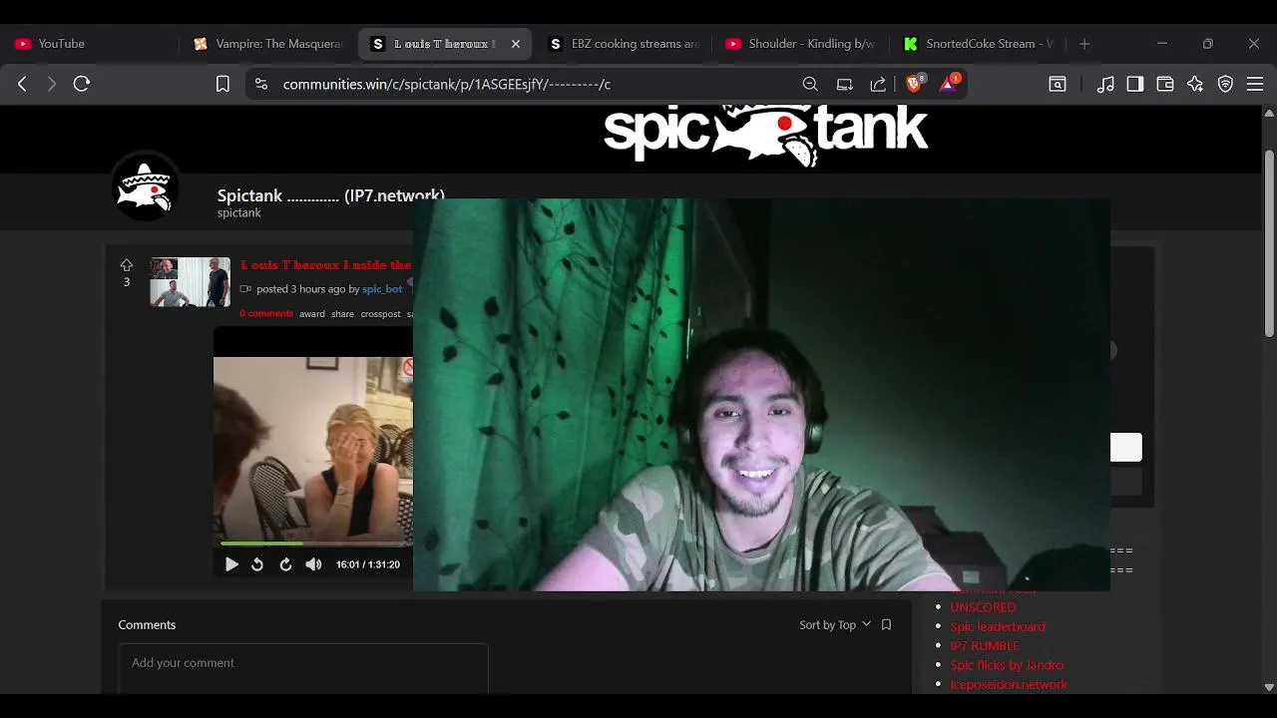Click the video time 16:01 / 1:31:20
This screenshot has width=1277, height=718.
[x=368, y=564]
